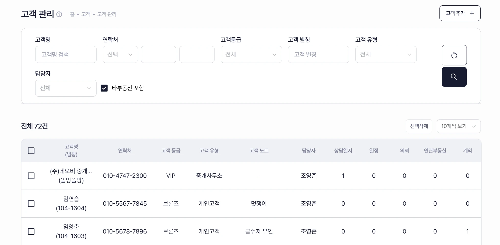
Task: Open customer 김연습 (104-1604) name
Action: click(x=71, y=199)
